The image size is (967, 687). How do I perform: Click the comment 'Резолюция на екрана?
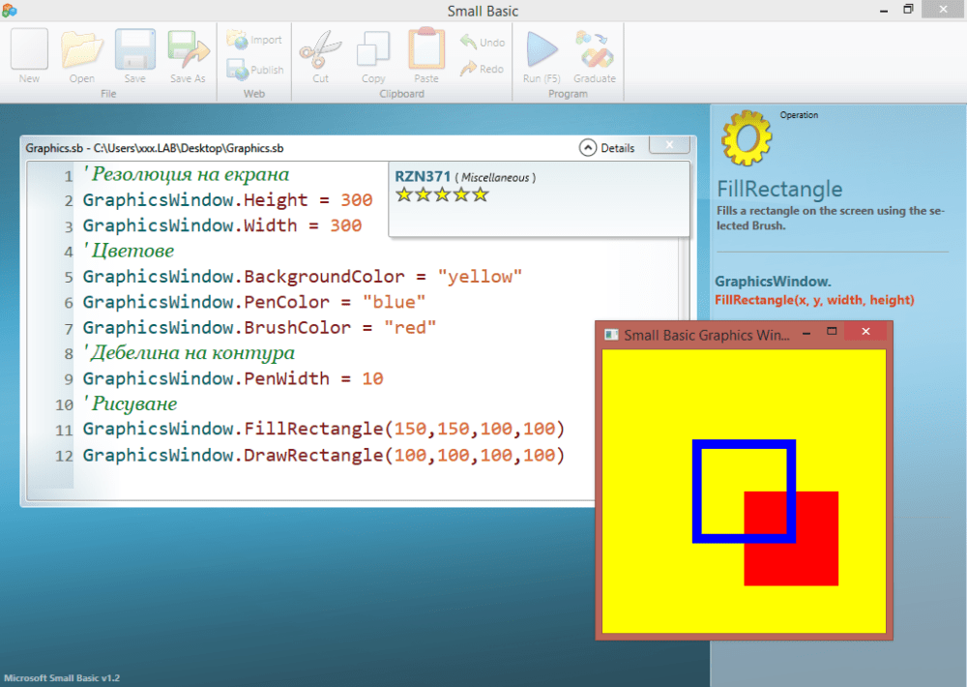click(187, 175)
